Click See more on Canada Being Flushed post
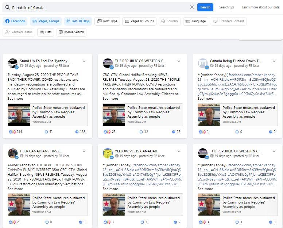Image resolution: width=283 pixels, height=228 pixels. (x=205, y=99)
